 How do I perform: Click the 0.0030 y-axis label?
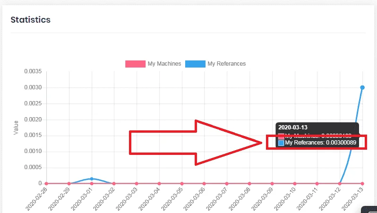pyautogui.click(x=33, y=87)
